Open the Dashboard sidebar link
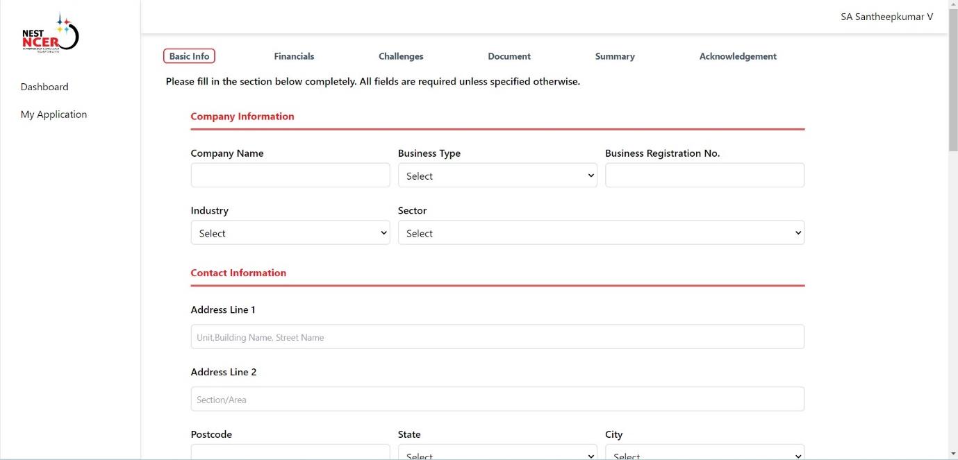The width and height of the screenshot is (958, 460). point(44,87)
